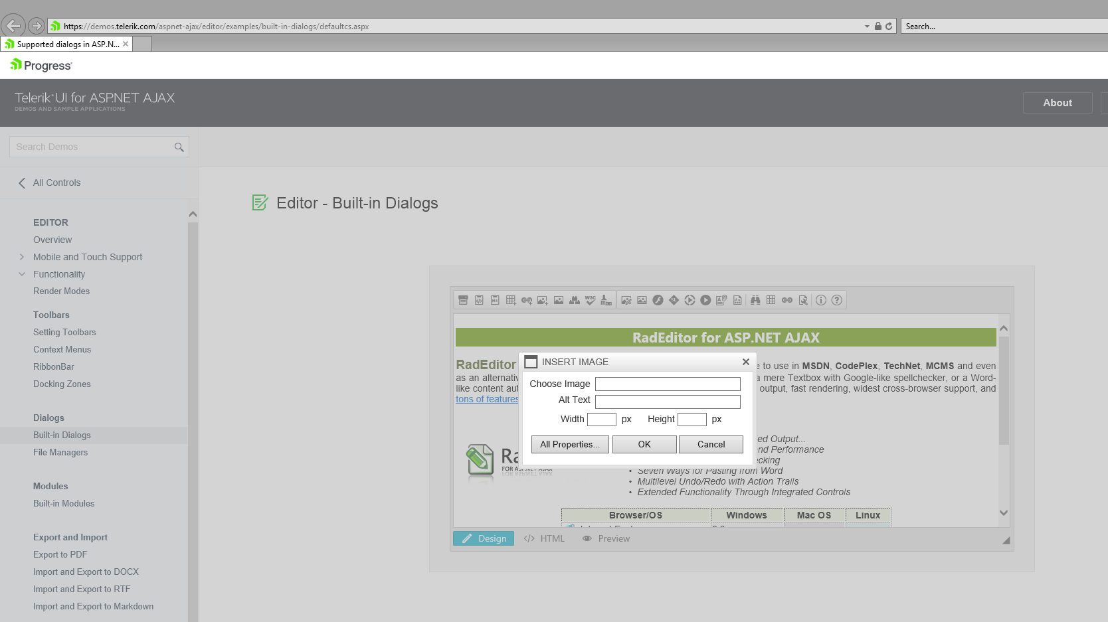1108x622 pixels.
Task: Click the Paste Markdown clipboard icon
Action: [495, 300]
